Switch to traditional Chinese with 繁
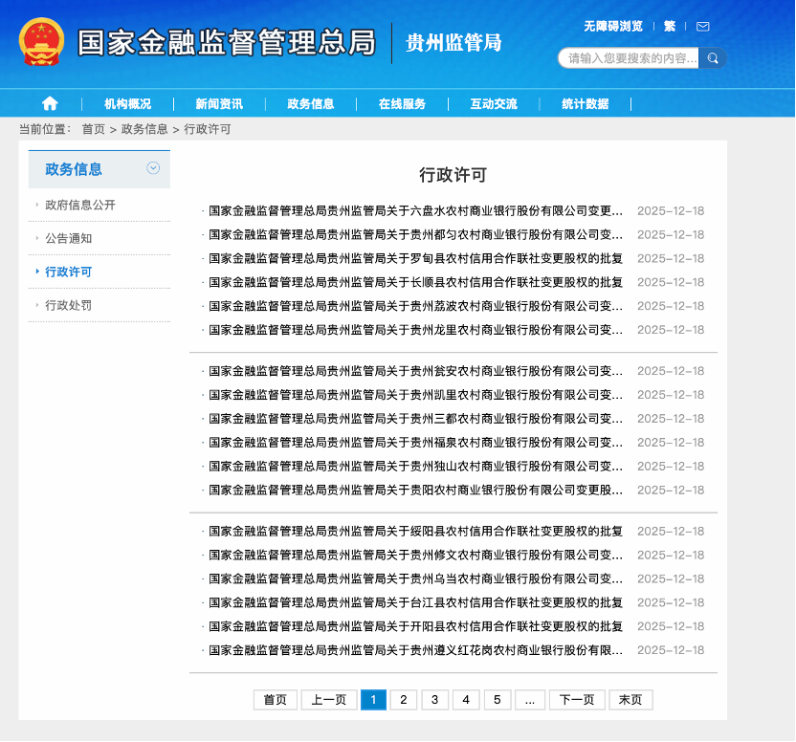Viewport: 796px width, 742px height. (x=670, y=27)
